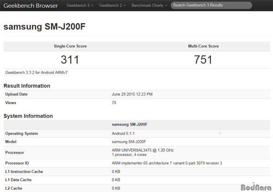
Task: Select the Model row label
Action: pyautogui.click(x=11, y=141)
